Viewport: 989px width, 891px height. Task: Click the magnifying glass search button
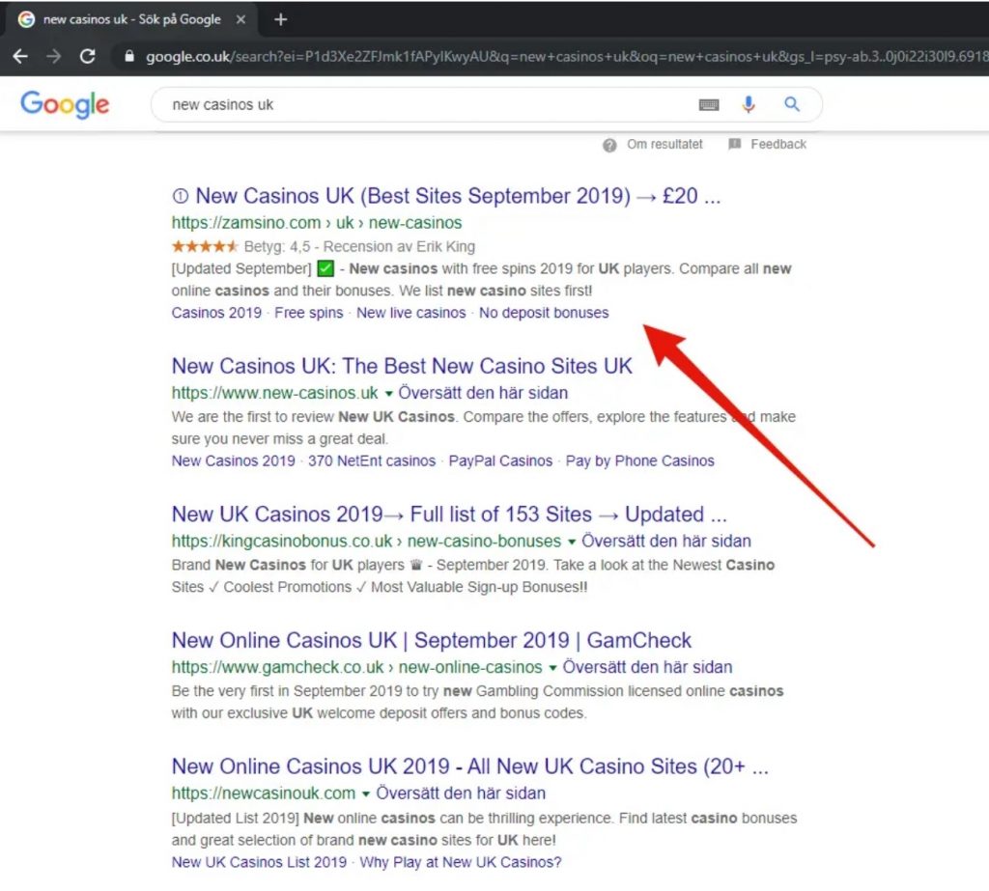pyautogui.click(x=792, y=104)
